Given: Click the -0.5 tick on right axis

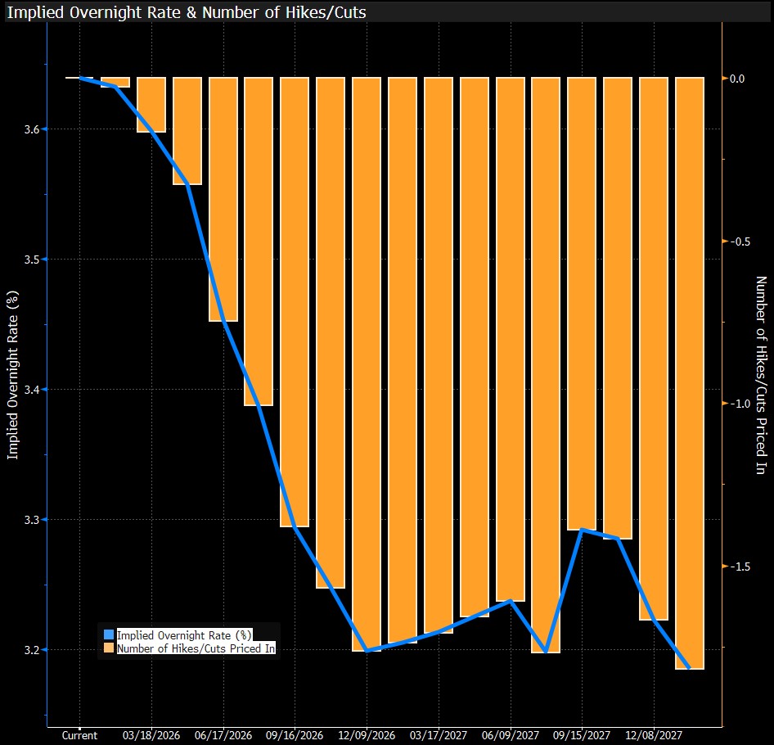Looking at the screenshot, I should pos(740,242).
